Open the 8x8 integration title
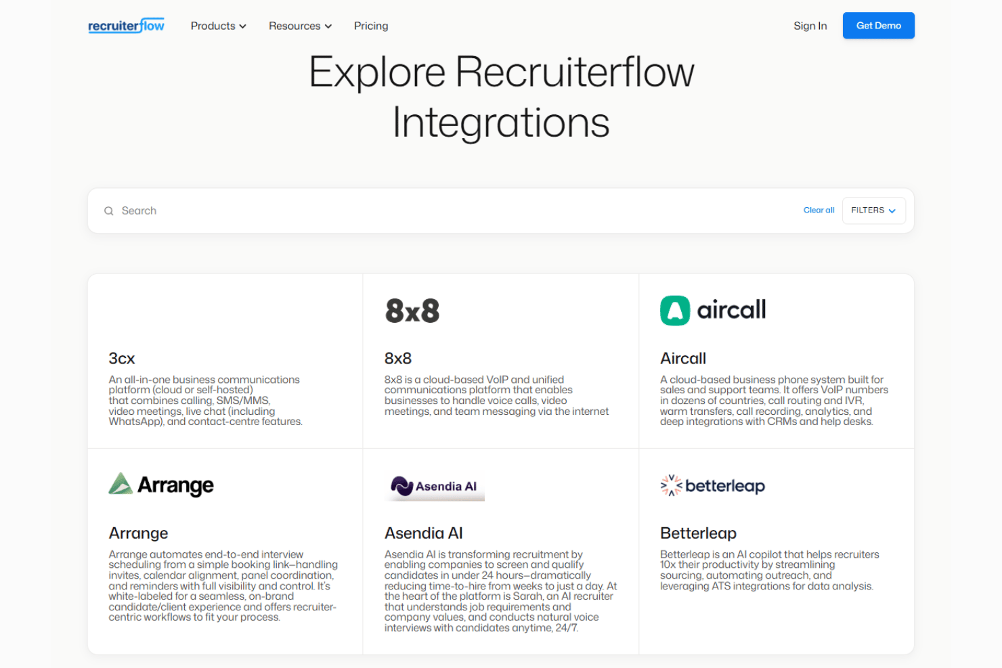This screenshot has width=1002, height=668. (398, 359)
